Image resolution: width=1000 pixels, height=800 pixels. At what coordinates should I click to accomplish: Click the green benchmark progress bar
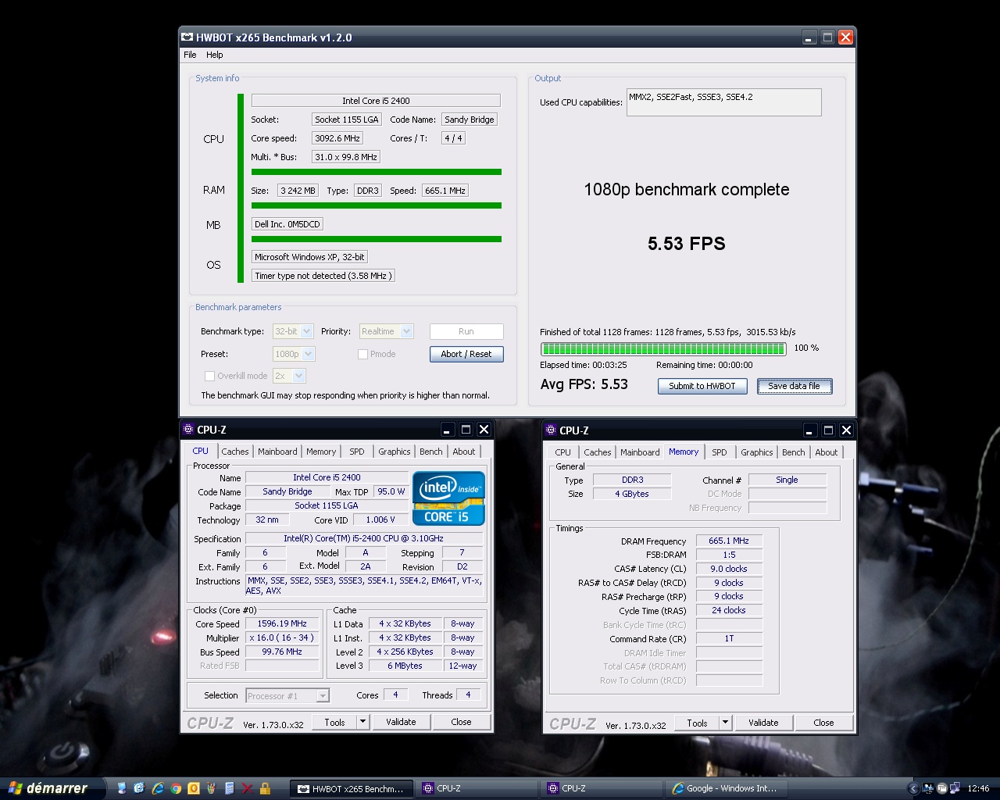pyautogui.click(x=663, y=348)
